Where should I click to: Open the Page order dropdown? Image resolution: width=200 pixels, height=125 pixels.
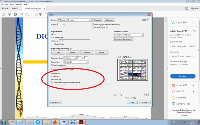tap(87, 62)
